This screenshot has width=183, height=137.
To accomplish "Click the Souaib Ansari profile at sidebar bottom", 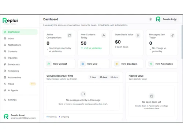I will click(20, 117).
